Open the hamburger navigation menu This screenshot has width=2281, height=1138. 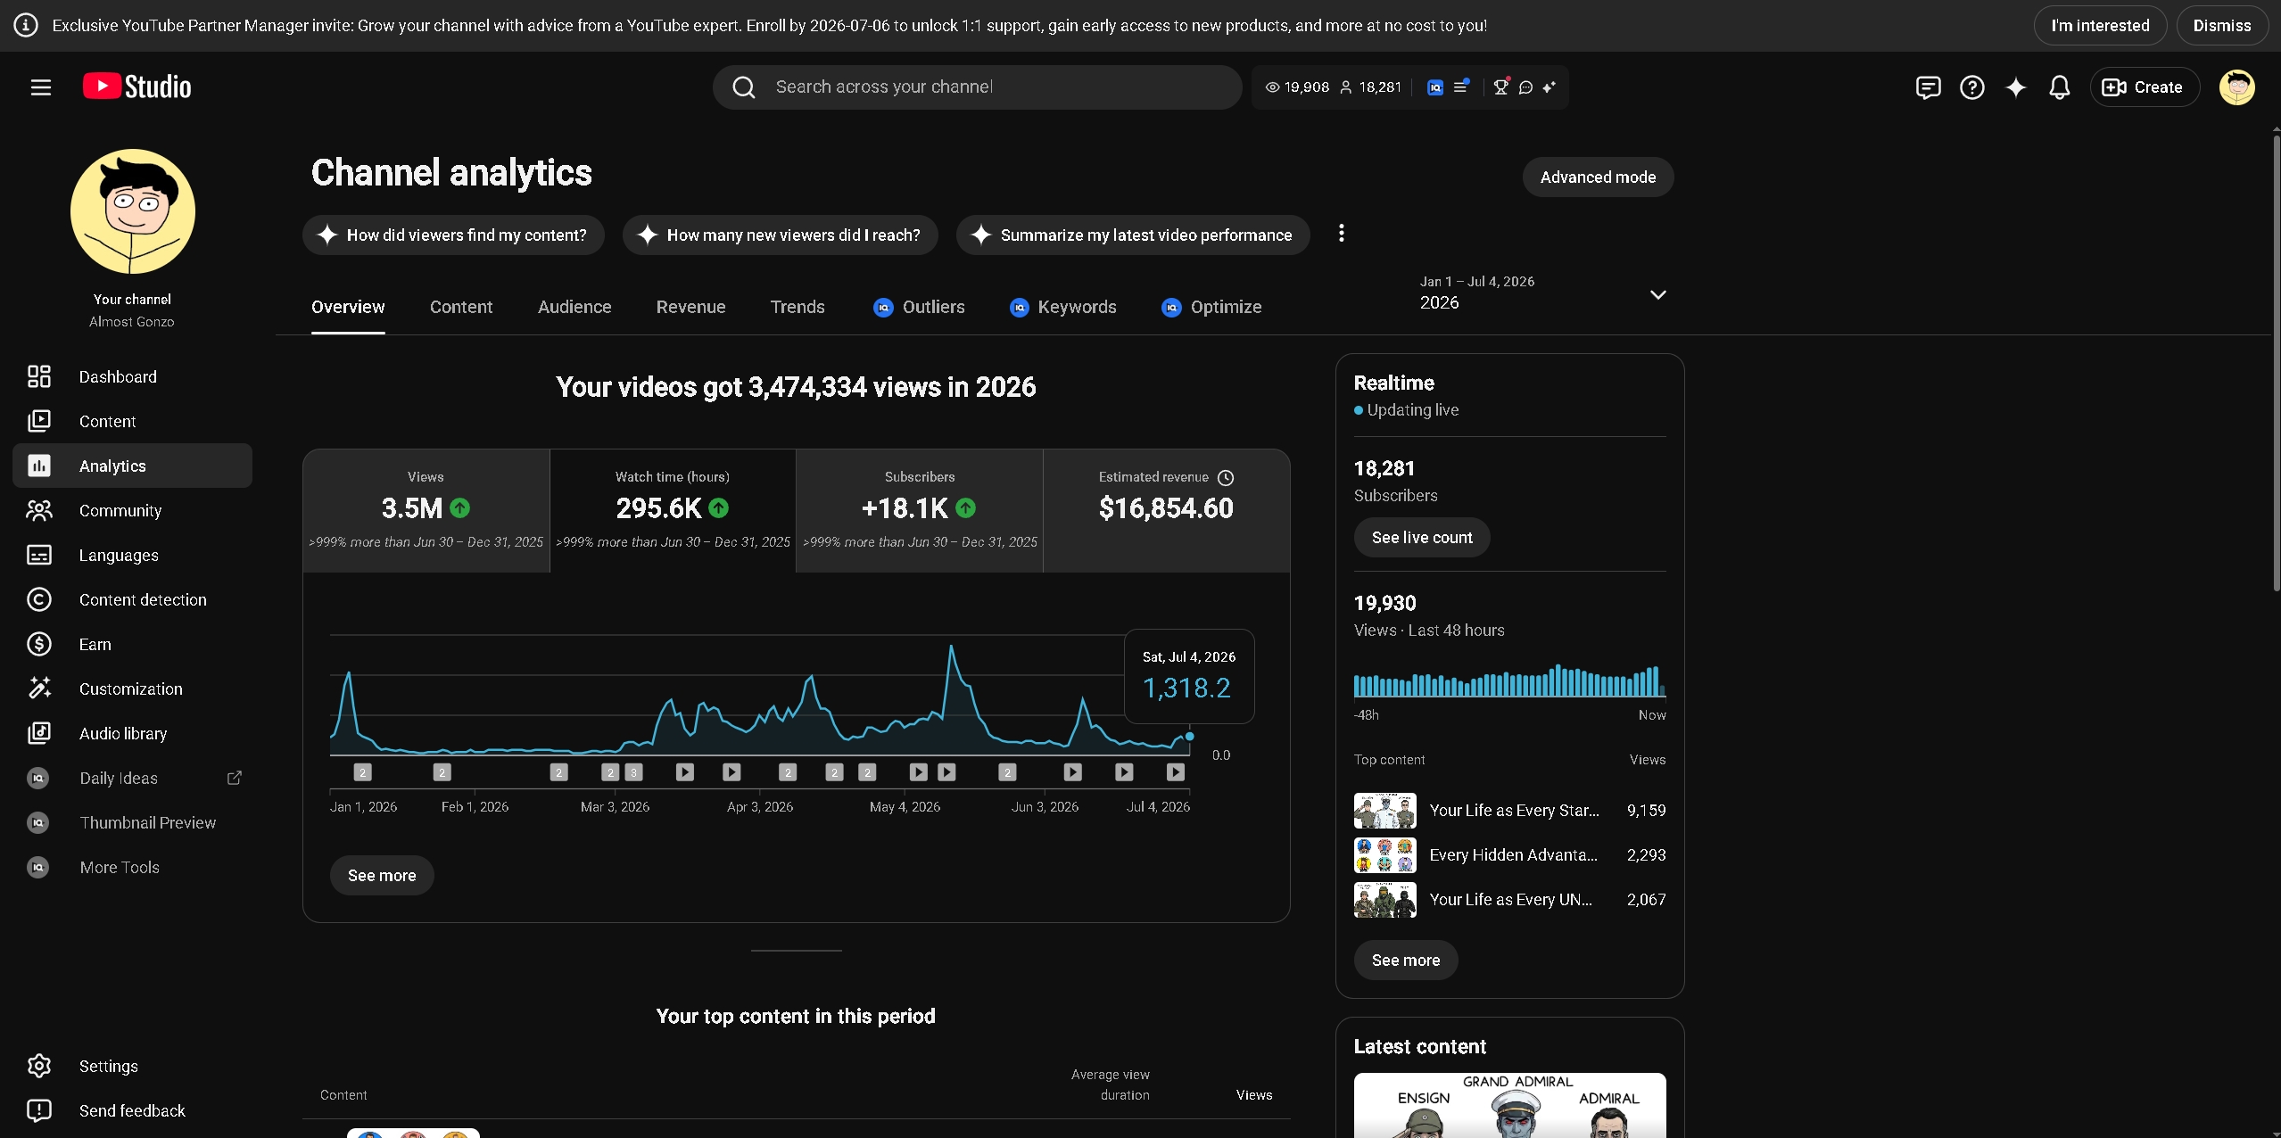[x=41, y=87]
